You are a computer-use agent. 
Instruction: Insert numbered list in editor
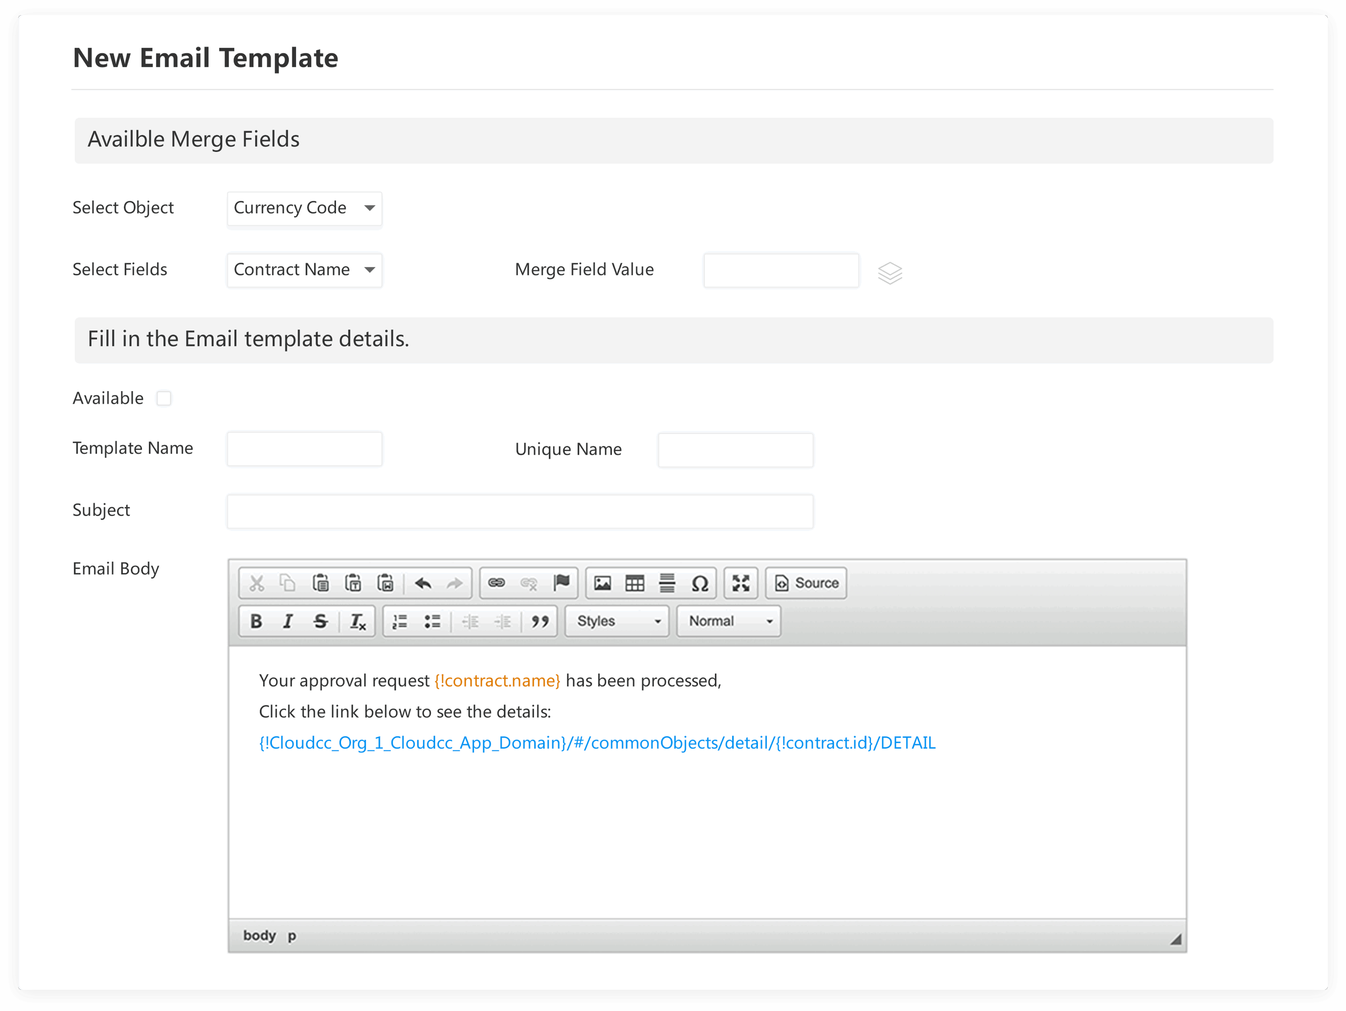pos(400,621)
